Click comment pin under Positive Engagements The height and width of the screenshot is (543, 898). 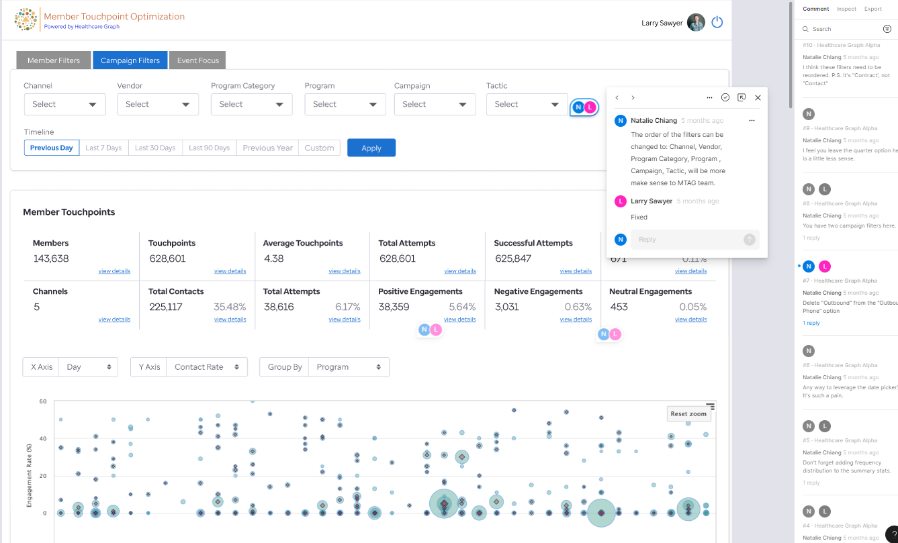pos(430,330)
